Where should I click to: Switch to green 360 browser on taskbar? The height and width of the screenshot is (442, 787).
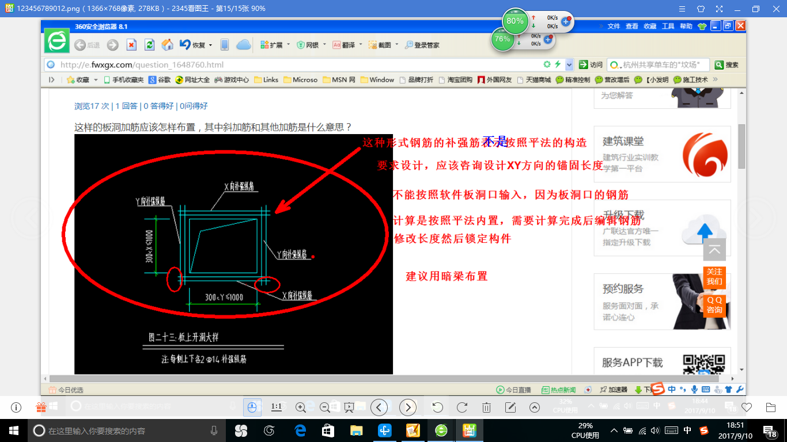click(x=441, y=430)
